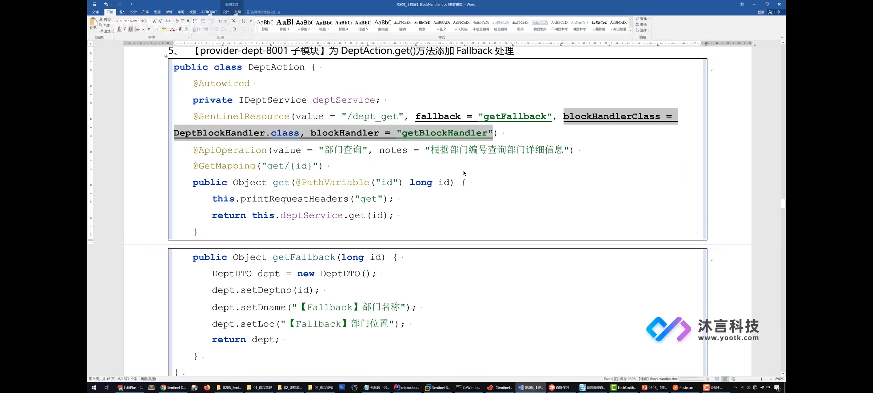Click the page count 第 9 页 status
Viewport: 873px width, 393px height.
101,379
